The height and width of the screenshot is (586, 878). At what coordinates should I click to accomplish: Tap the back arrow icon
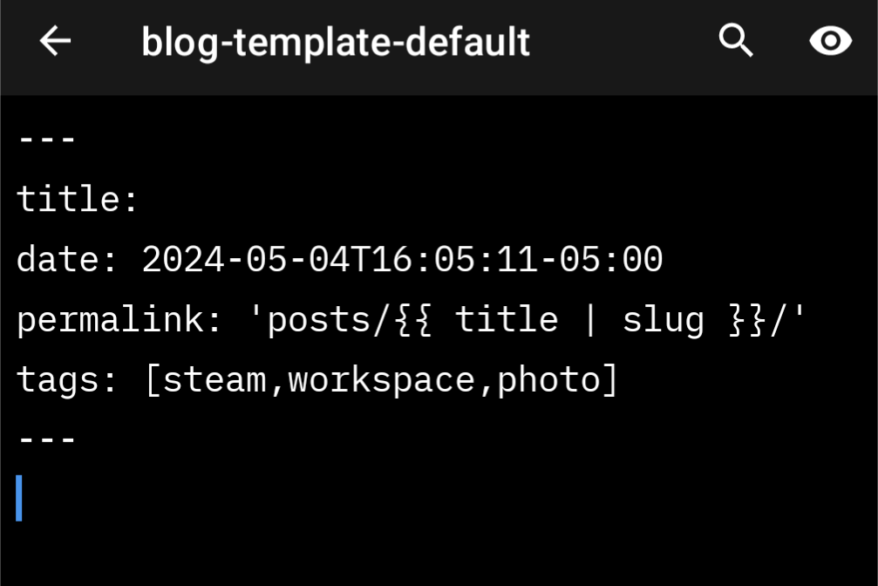click(55, 41)
